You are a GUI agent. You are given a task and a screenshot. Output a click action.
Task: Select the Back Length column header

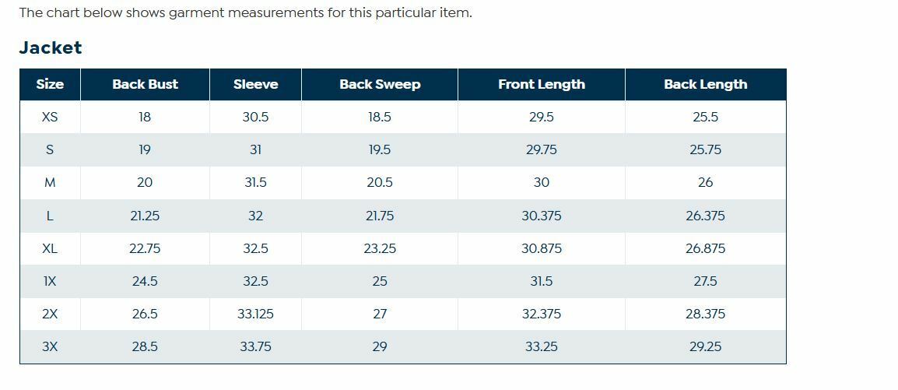(705, 84)
